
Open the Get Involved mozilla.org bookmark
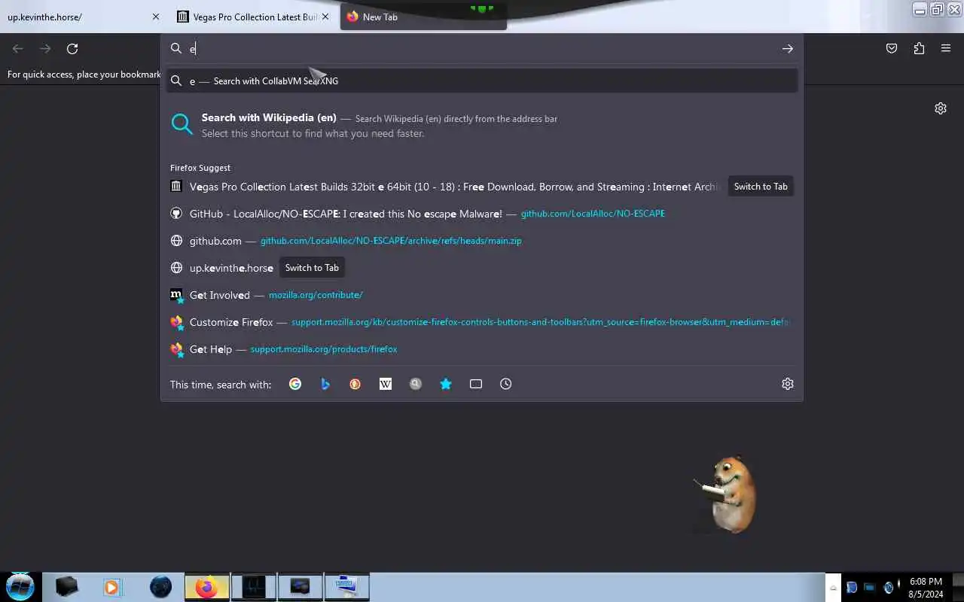coord(482,295)
